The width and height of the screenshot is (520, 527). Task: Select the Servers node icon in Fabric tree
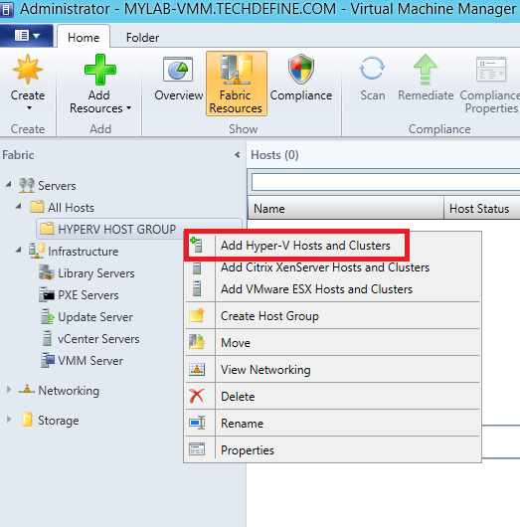click(27, 186)
